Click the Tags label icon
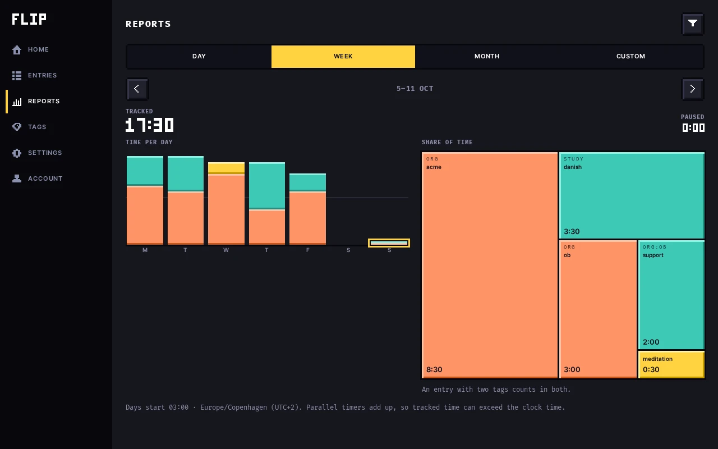718x449 pixels. pyautogui.click(x=17, y=127)
